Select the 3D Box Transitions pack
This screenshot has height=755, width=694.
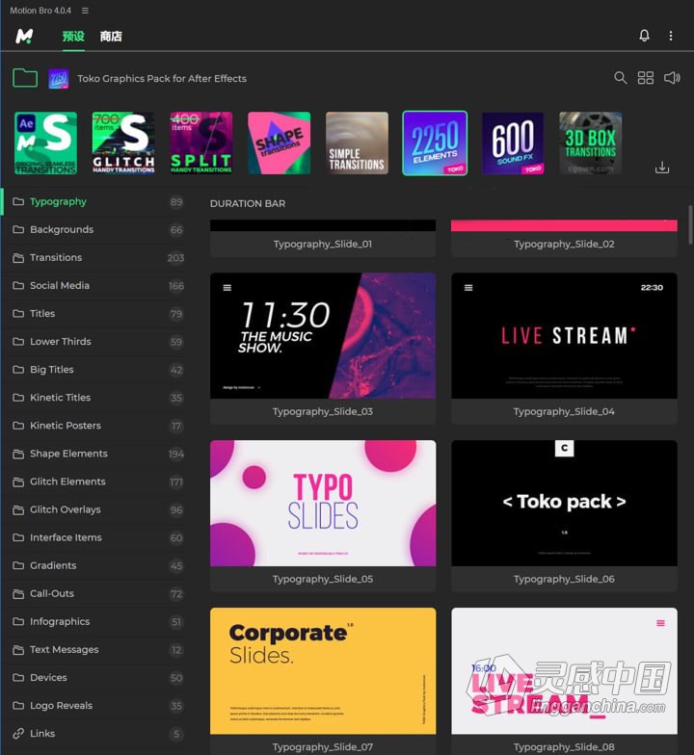pos(590,143)
